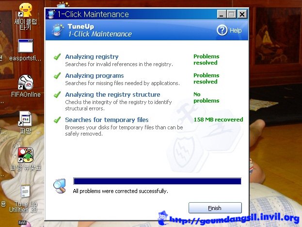Click checkmark beside Searches for temporary files

(x=57, y=120)
